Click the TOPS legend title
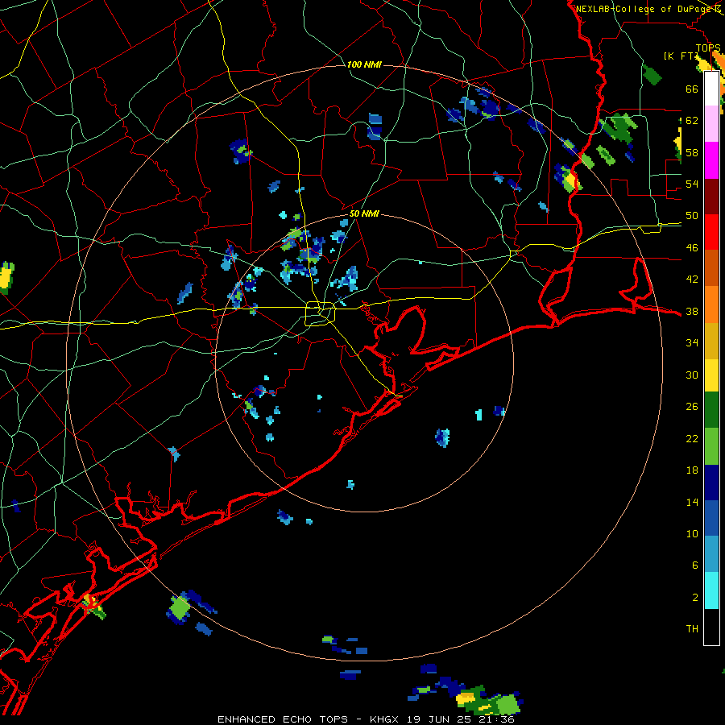 pos(708,48)
